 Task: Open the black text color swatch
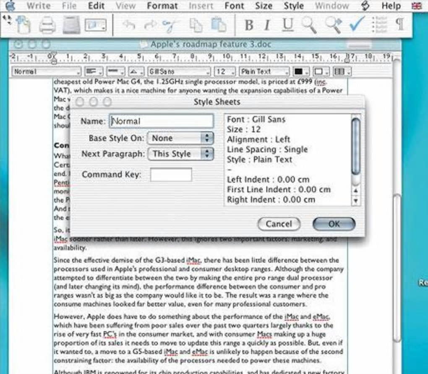point(301,71)
